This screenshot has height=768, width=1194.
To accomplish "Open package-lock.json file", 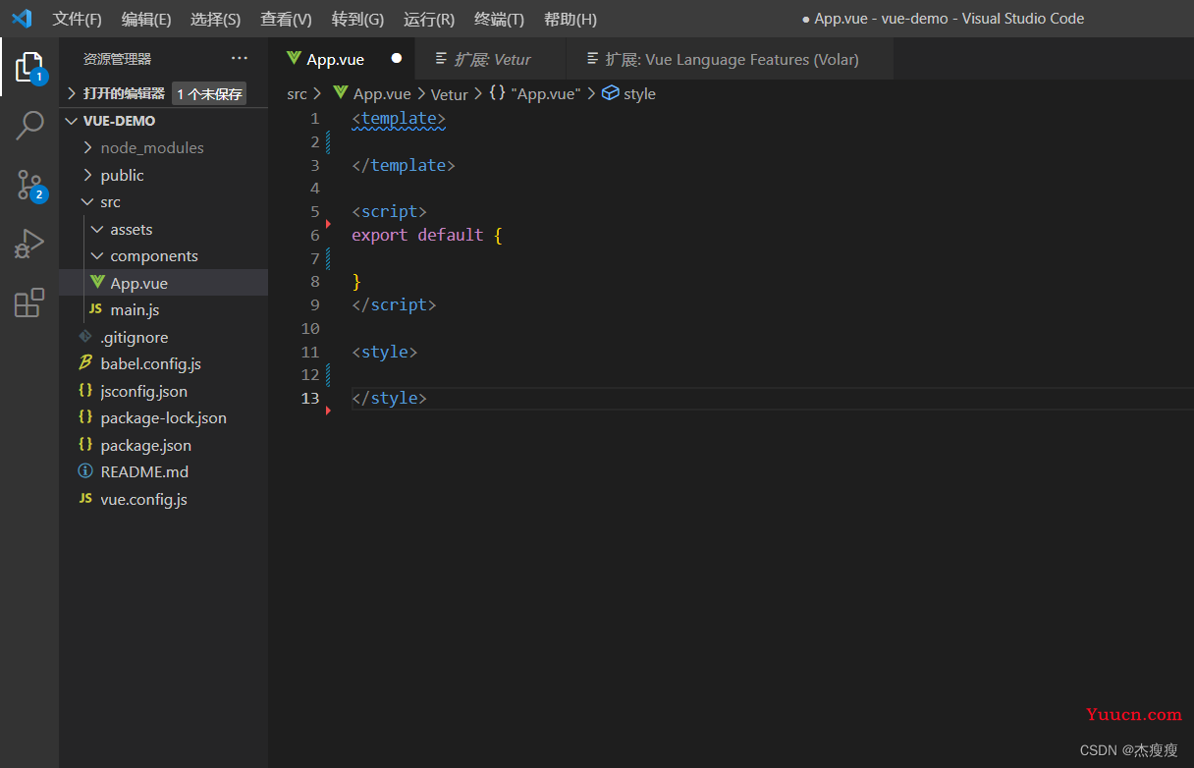I will tap(163, 417).
